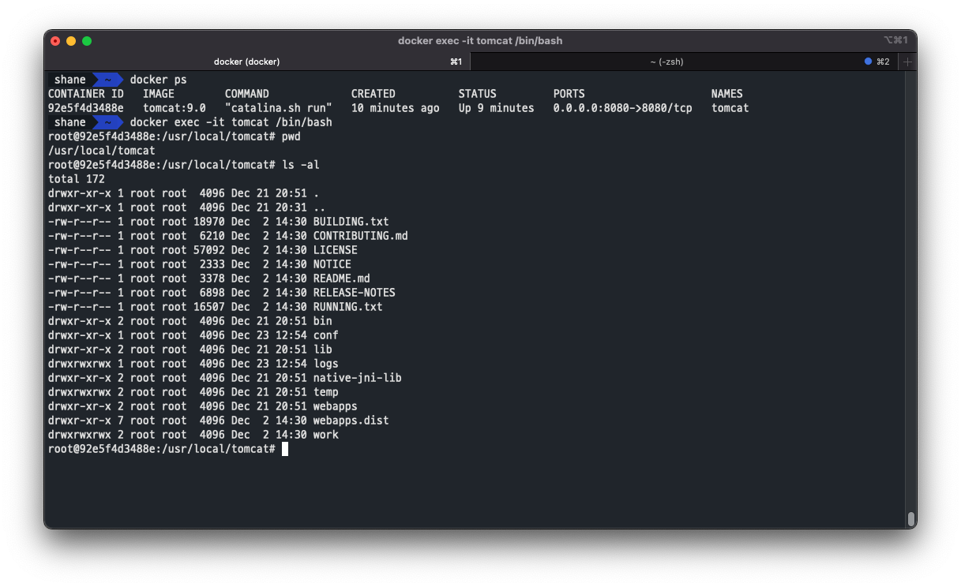Image resolution: width=961 pixels, height=587 pixels.
Task: Click the "catalina.sh run" command value
Action: coord(278,108)
